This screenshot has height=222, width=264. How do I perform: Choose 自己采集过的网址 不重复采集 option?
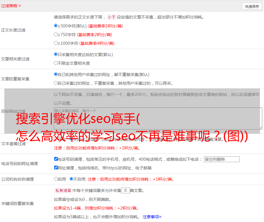tap(56, 83)
